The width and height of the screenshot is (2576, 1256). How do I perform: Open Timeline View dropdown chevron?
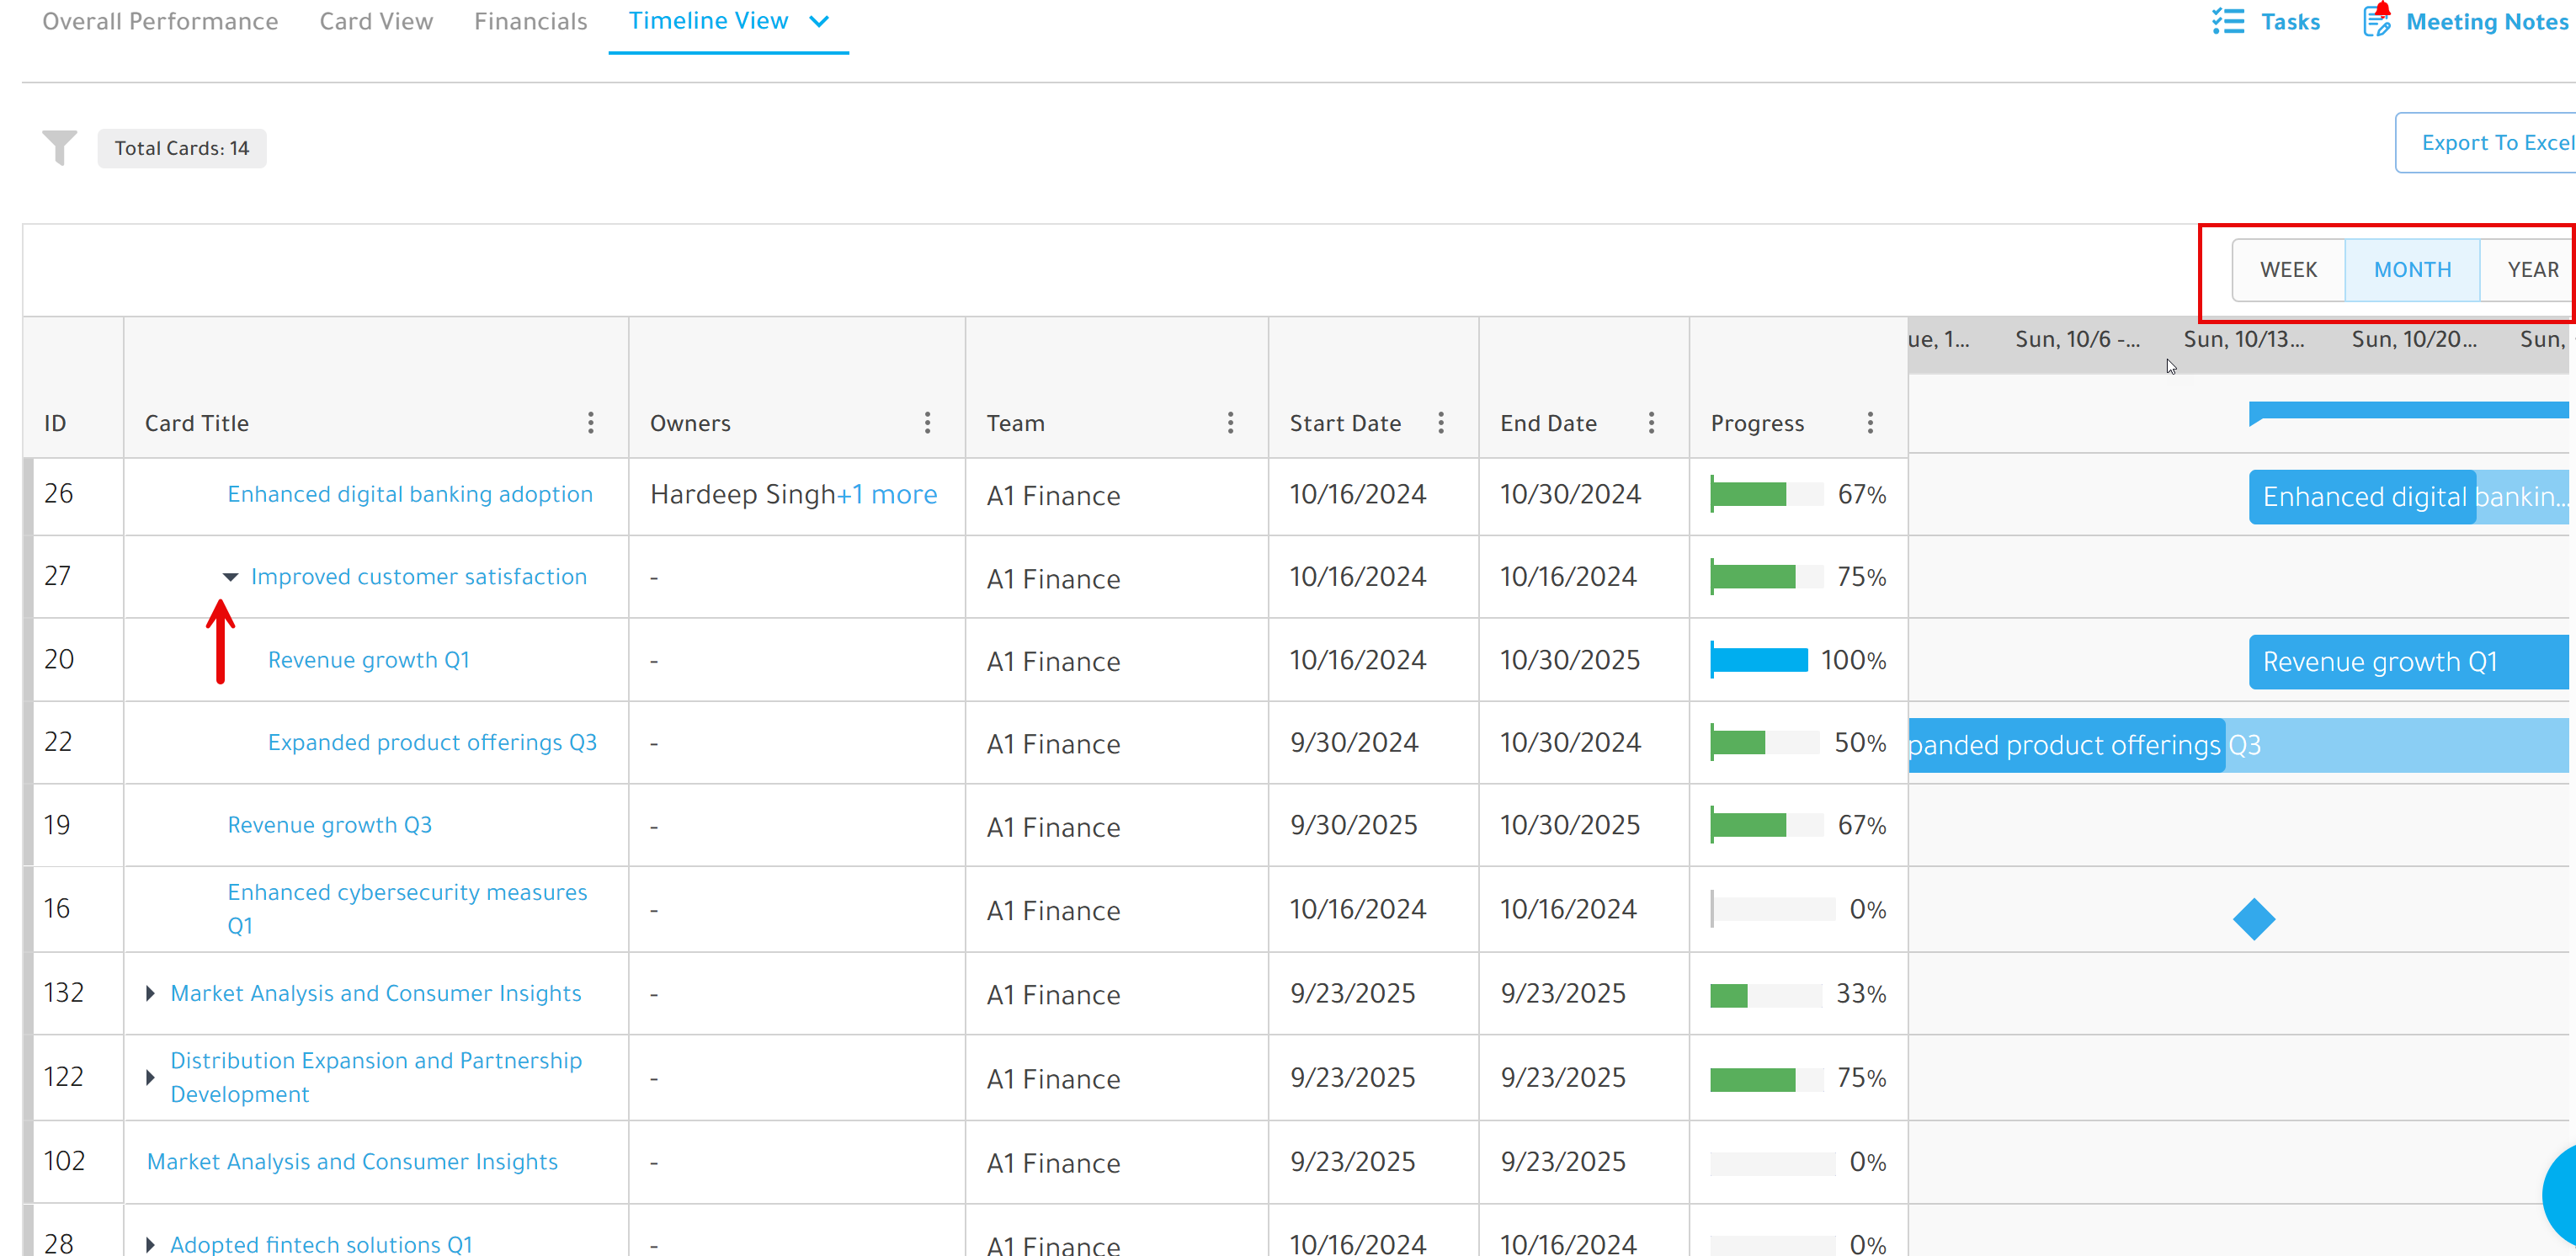(x=819, y=21)
